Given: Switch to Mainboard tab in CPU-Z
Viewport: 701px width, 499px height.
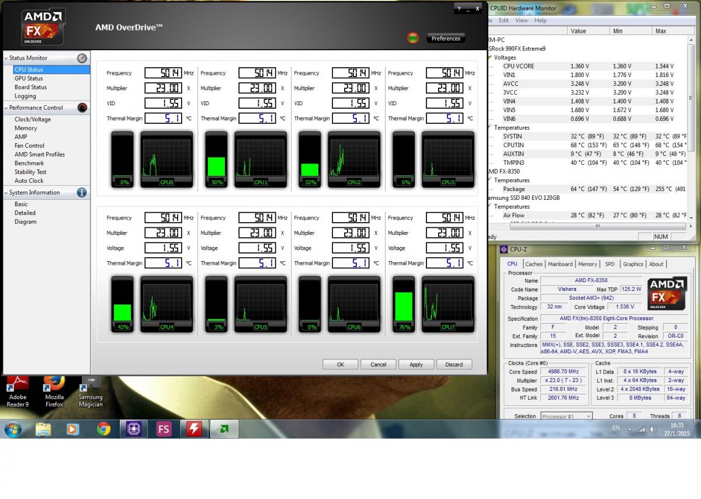Looking at the screenshot, I should pos(560,264).
